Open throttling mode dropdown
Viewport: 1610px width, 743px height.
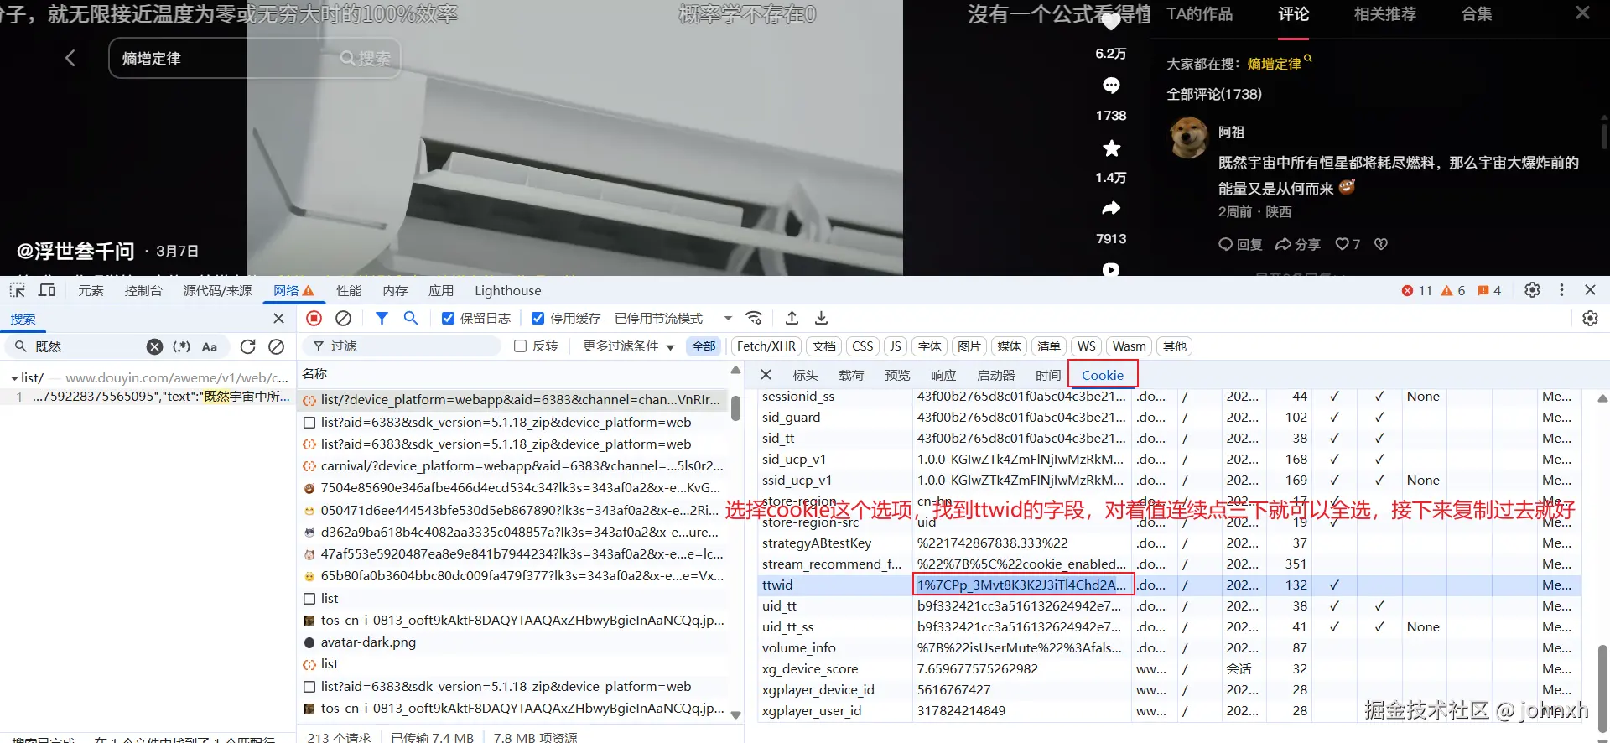tap(674, 318)
